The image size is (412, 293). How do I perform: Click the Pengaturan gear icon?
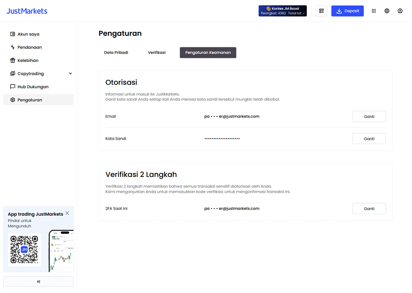(x=13, y=100)
